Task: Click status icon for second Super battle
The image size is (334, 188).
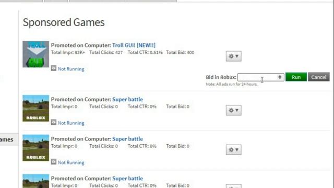Action: click(x=54, y=161)
